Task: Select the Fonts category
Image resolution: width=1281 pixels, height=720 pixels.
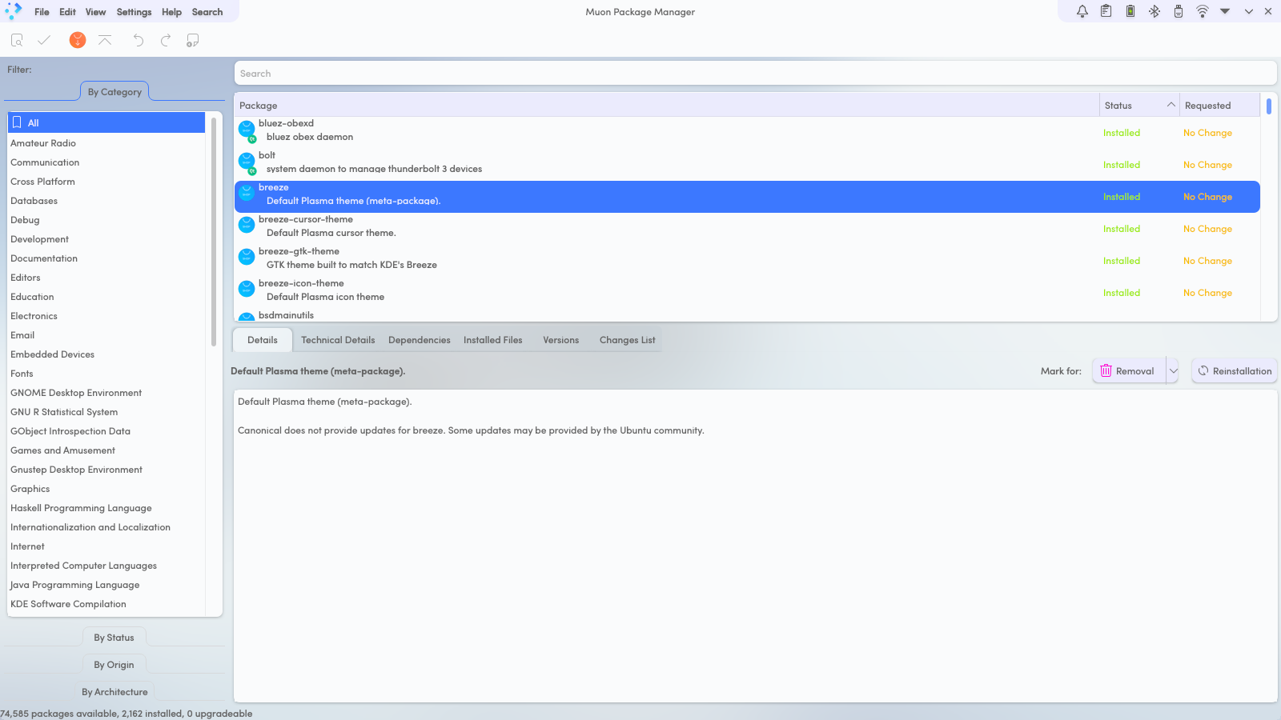Action: [x=106, y=374]
